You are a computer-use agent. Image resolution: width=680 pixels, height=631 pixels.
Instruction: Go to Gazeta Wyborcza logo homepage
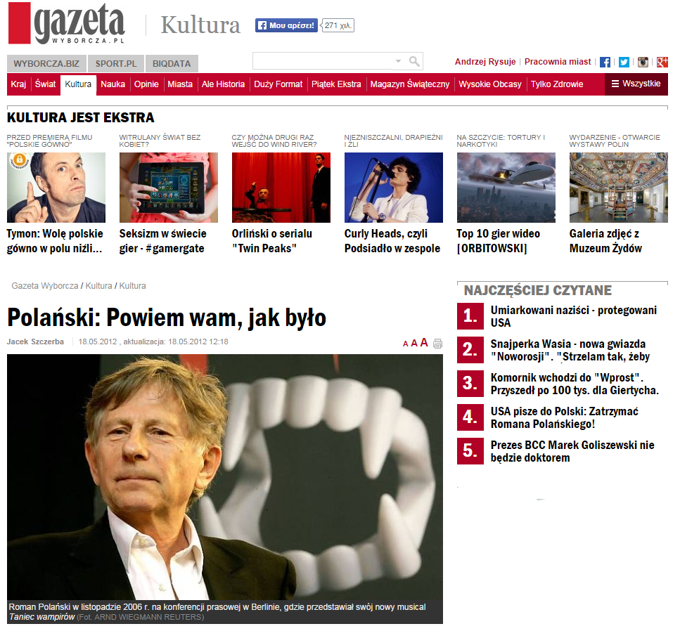tap(66, 23)
